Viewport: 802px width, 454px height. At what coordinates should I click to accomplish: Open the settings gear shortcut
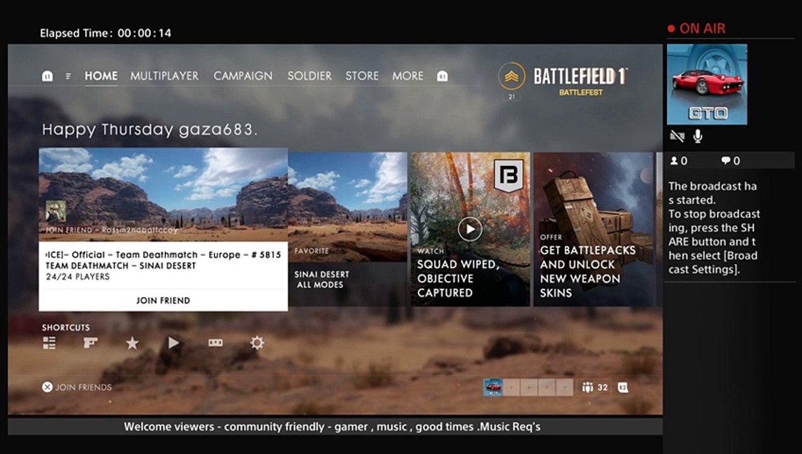pos(257,343)
